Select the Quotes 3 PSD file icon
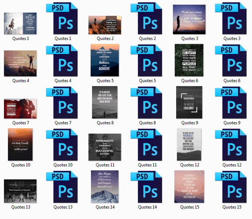 tap(230, 18)
